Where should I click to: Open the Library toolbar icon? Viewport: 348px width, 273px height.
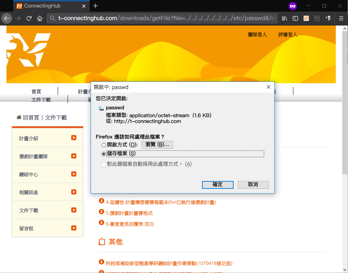(285, 18)
